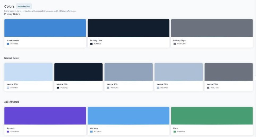
Task: Select the Primary Main blue swatch
Action: click(45, 28)
